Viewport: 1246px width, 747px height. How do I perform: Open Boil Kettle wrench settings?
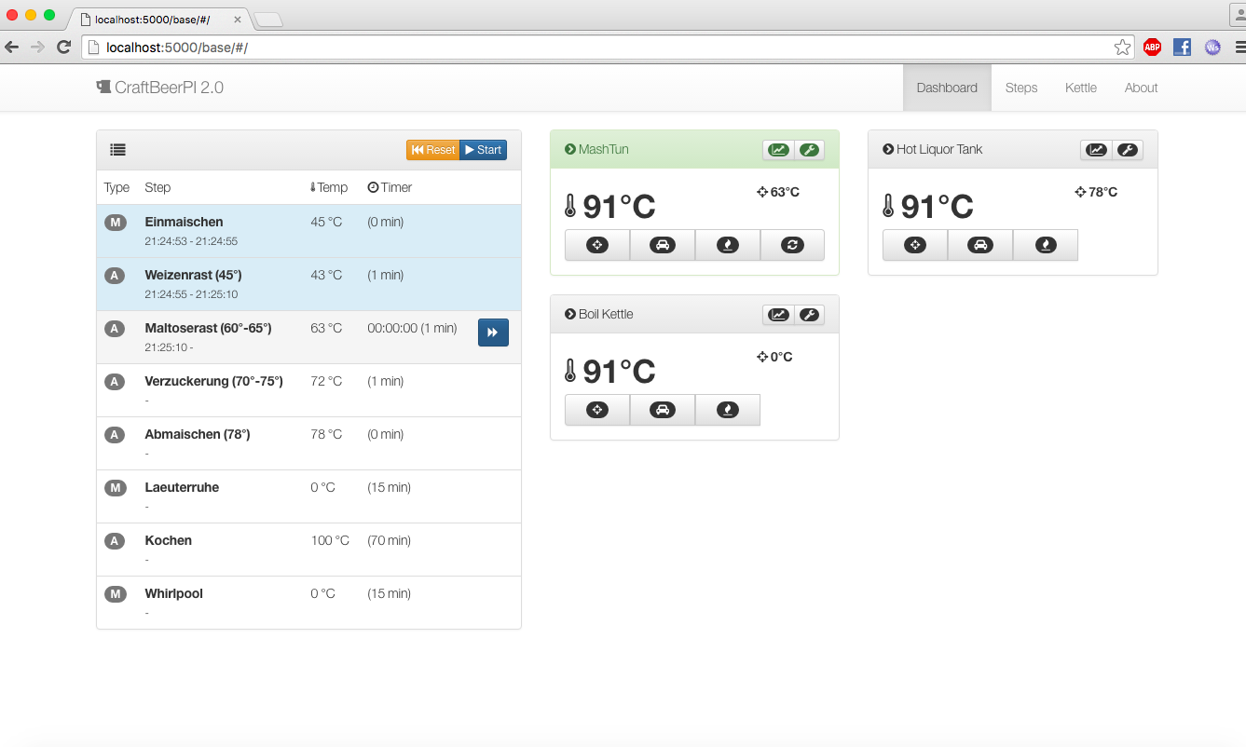tap(809, 315)
